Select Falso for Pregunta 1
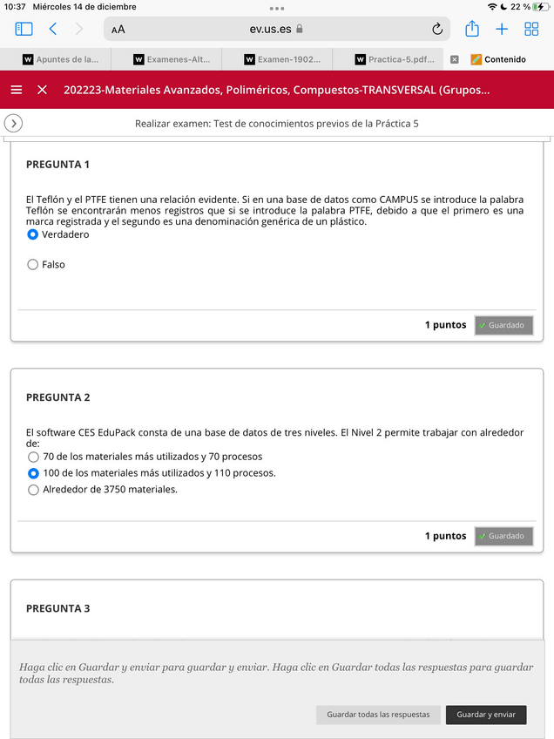554x739 pixels. (32, 264)
